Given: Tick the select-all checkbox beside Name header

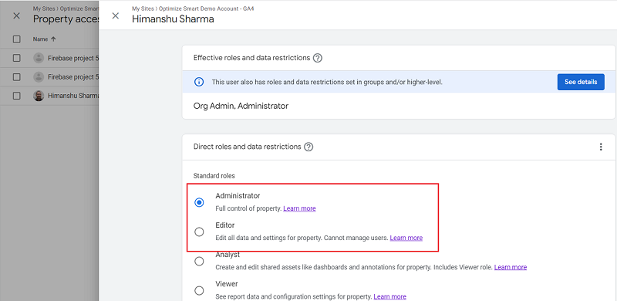Looking at the screenshot, I should (x=16, y=39).
